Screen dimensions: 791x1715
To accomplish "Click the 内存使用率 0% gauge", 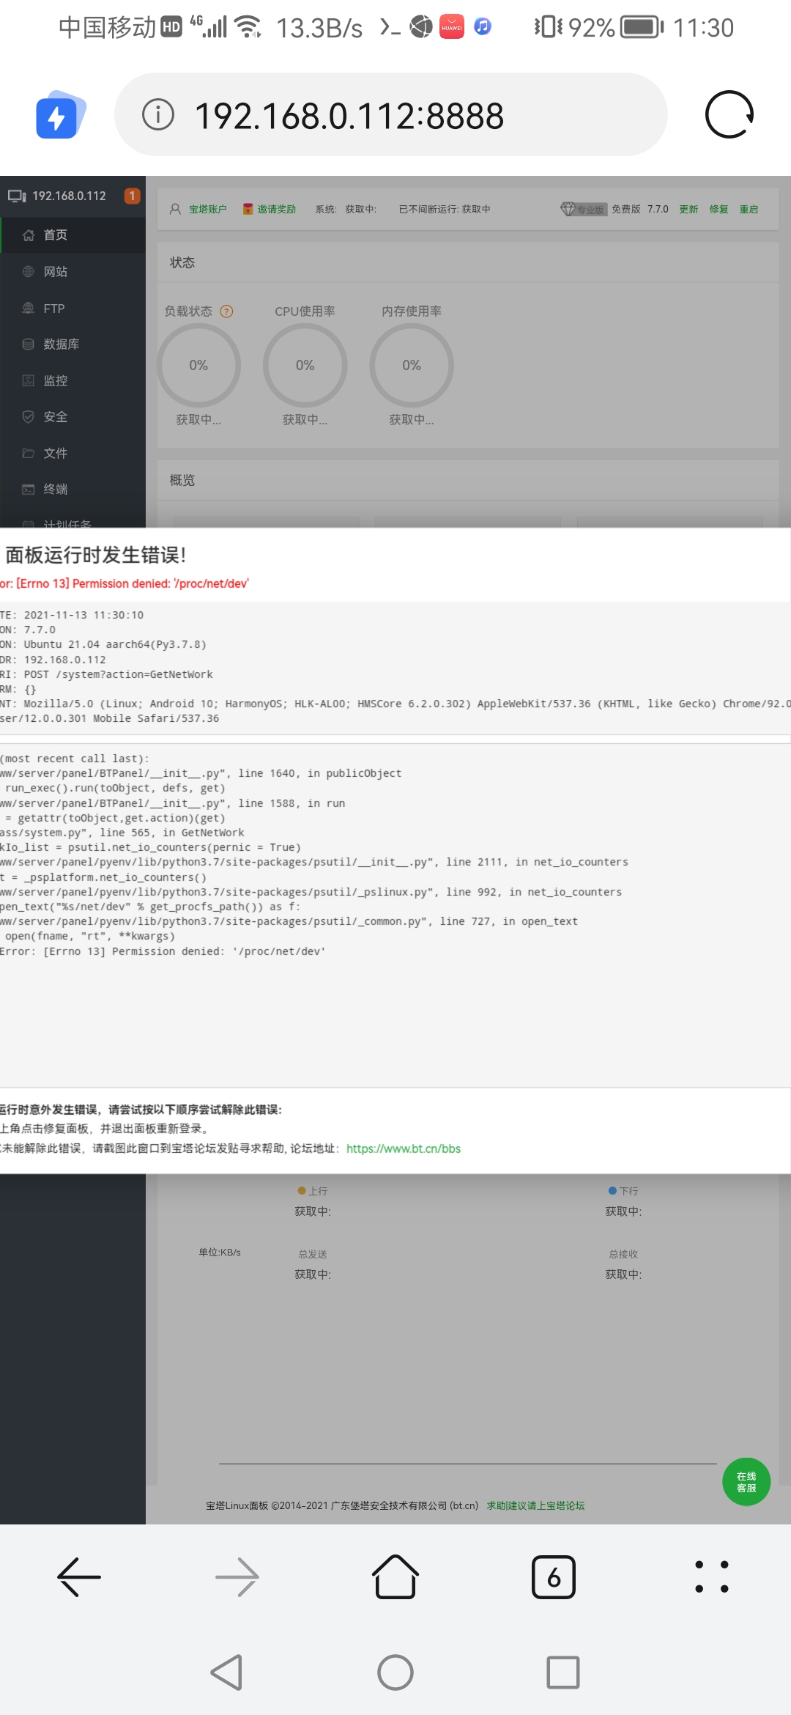I will pyautogui.click(x=412, y=365).
